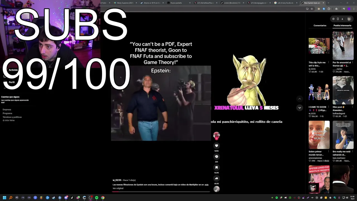Open the taskbar search magnifier

pos(11,198)
